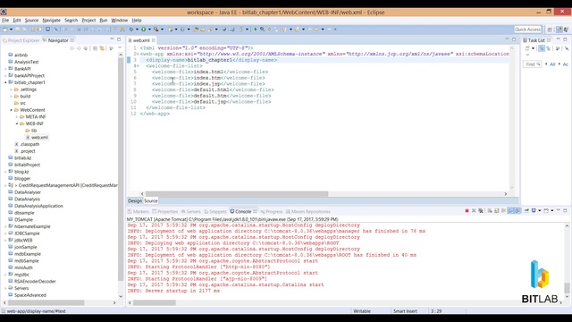Screen dimensions: 572x322
Task: Maximize the Console panel
Action: (565, 211)
